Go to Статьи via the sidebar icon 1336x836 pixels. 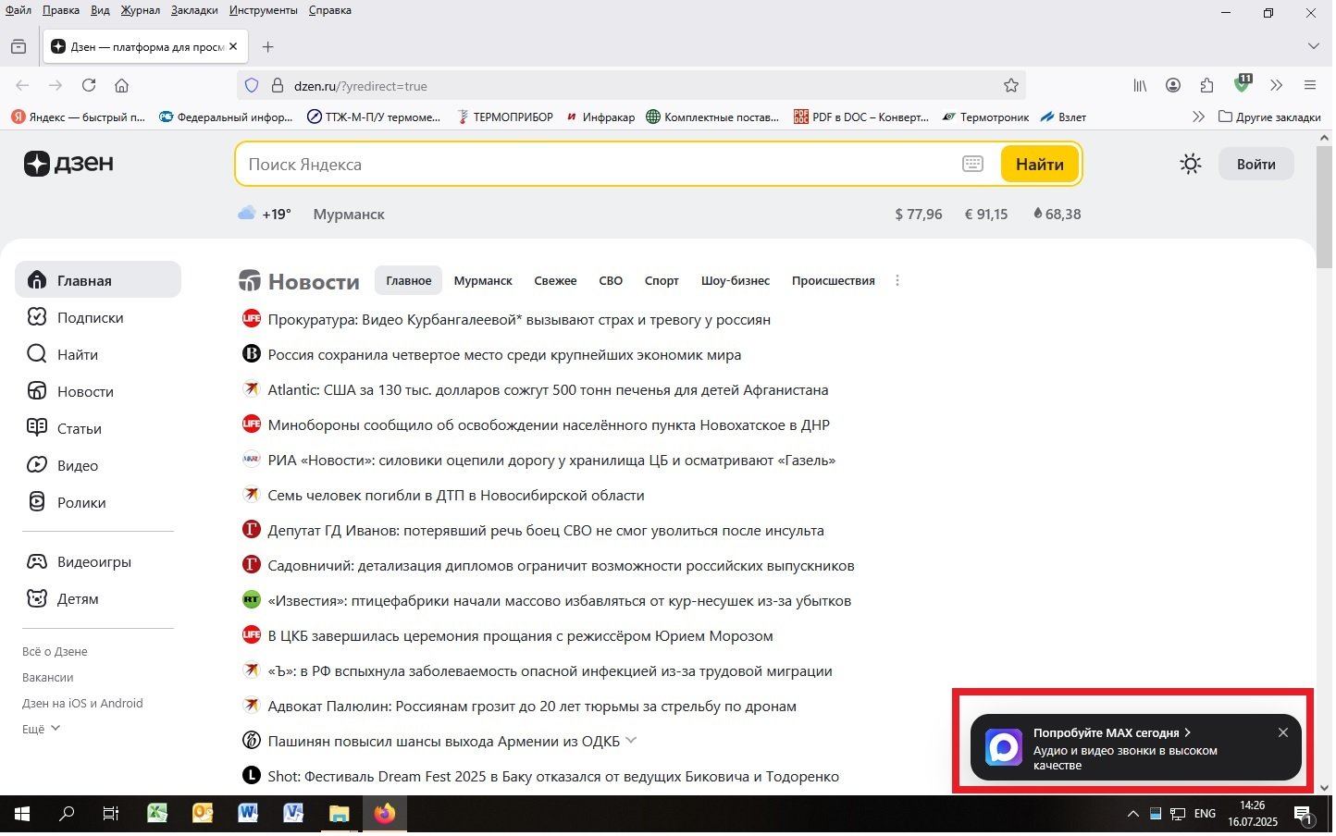click(x=79, y=428)
